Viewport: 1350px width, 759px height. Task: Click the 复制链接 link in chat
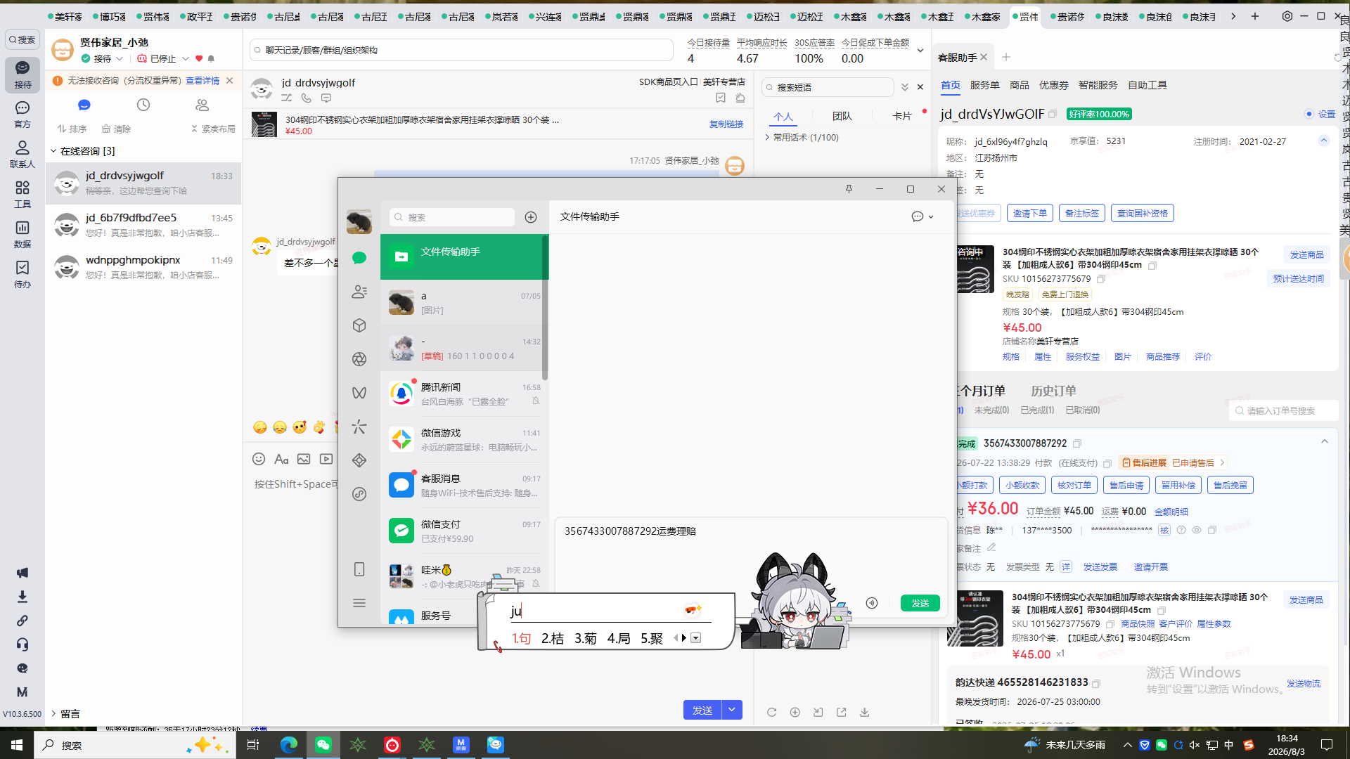pyautogui.click(x=726, y=124)
